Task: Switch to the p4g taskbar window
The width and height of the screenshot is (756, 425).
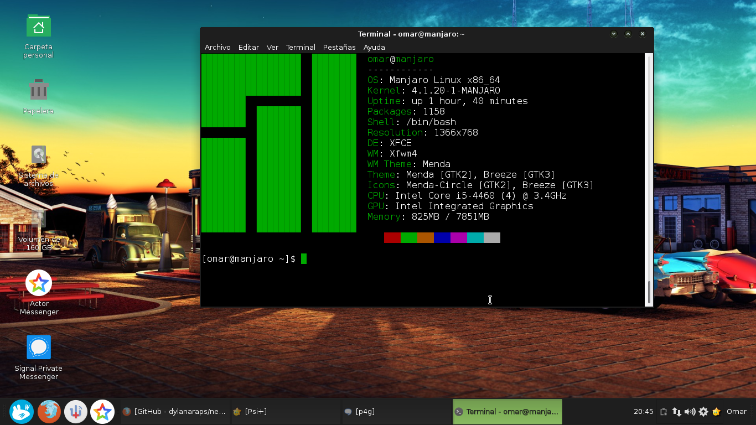Action: point(396,412)
